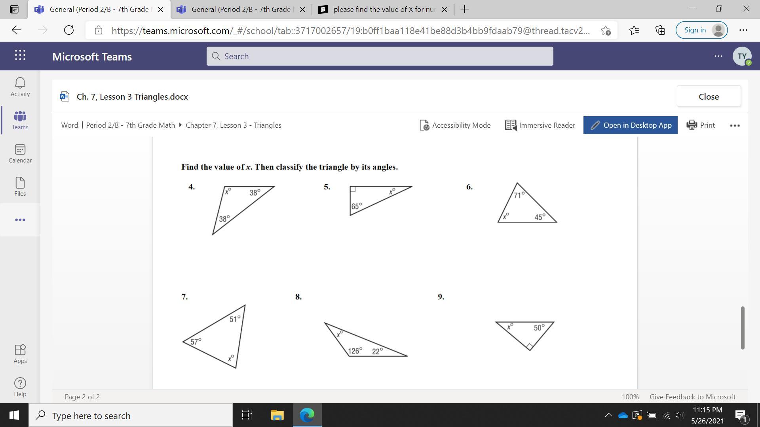Click the Print icon in document toolbar

click(x=700, y=125)
